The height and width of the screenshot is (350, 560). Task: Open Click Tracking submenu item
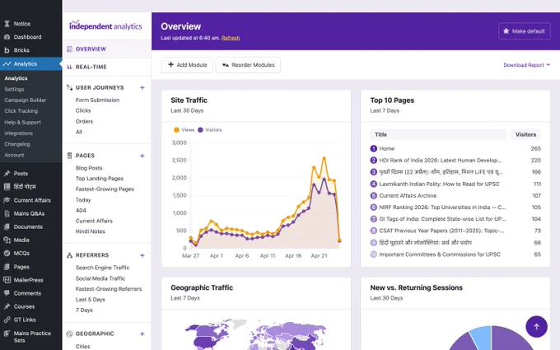(x=21, y=111)
